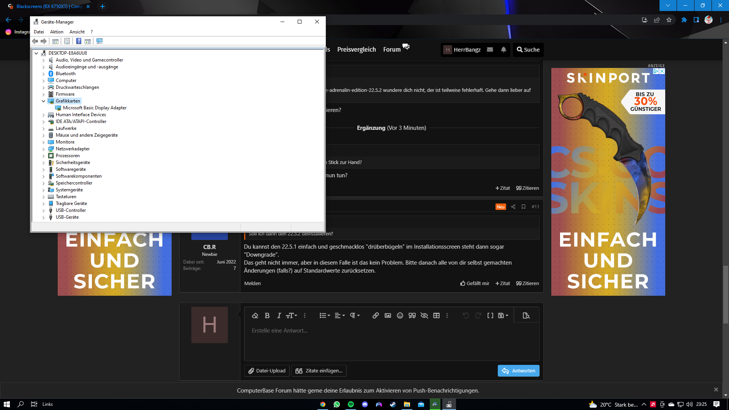Collapse the Grafikkarten category
Image resolution: width=729 pixels, height=410 pixels.
(44, 101)
